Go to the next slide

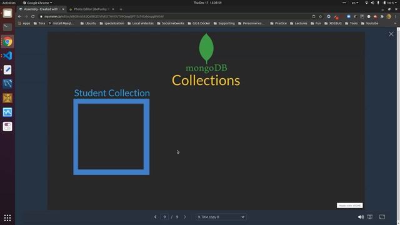(185, 217)
